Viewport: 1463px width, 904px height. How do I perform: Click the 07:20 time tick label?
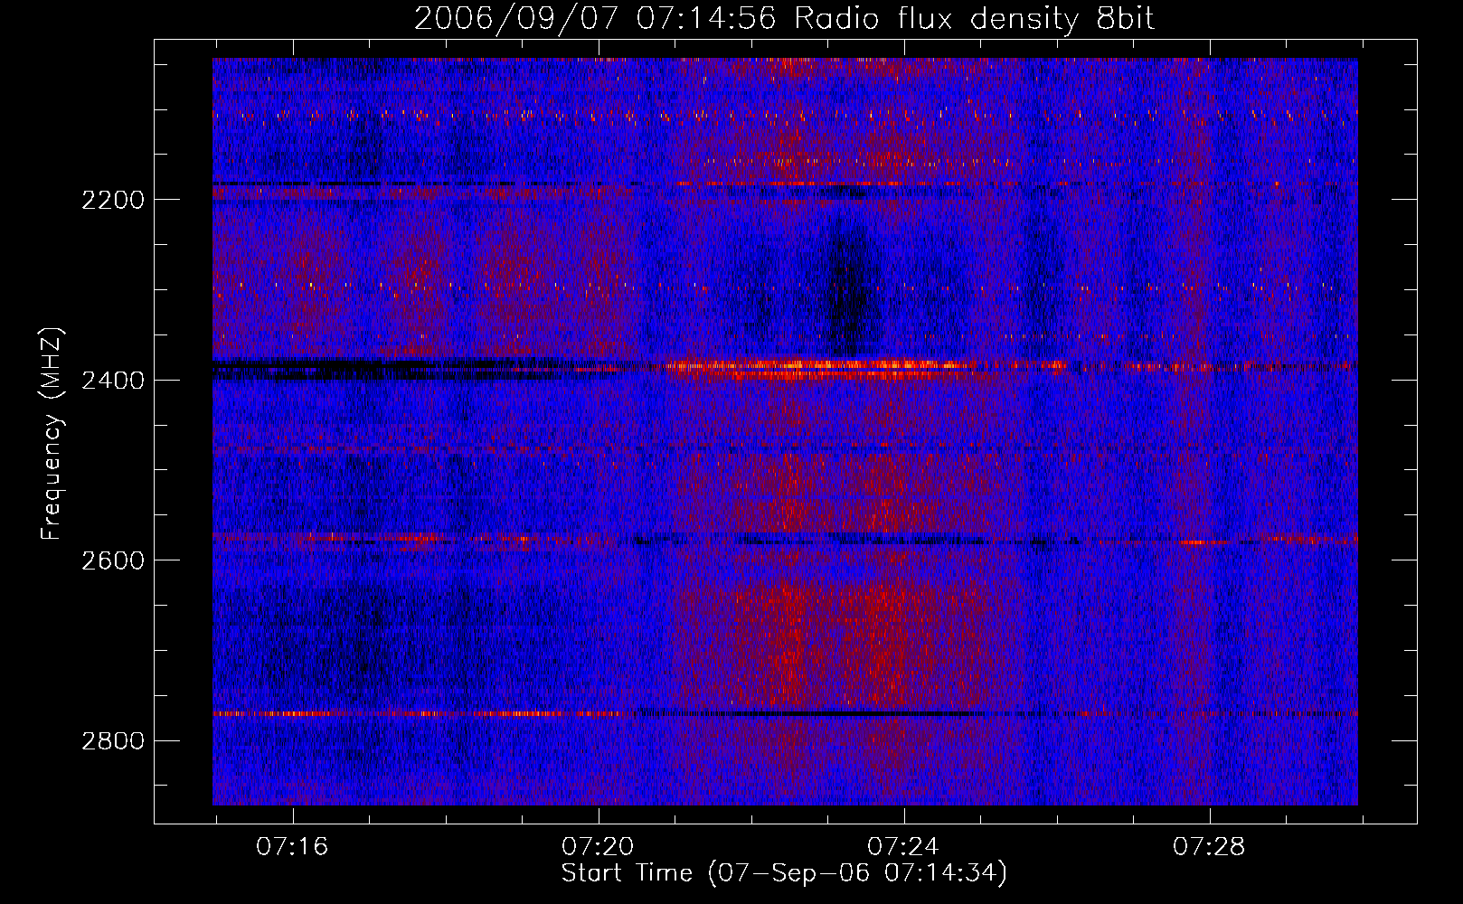click(598, 847)
